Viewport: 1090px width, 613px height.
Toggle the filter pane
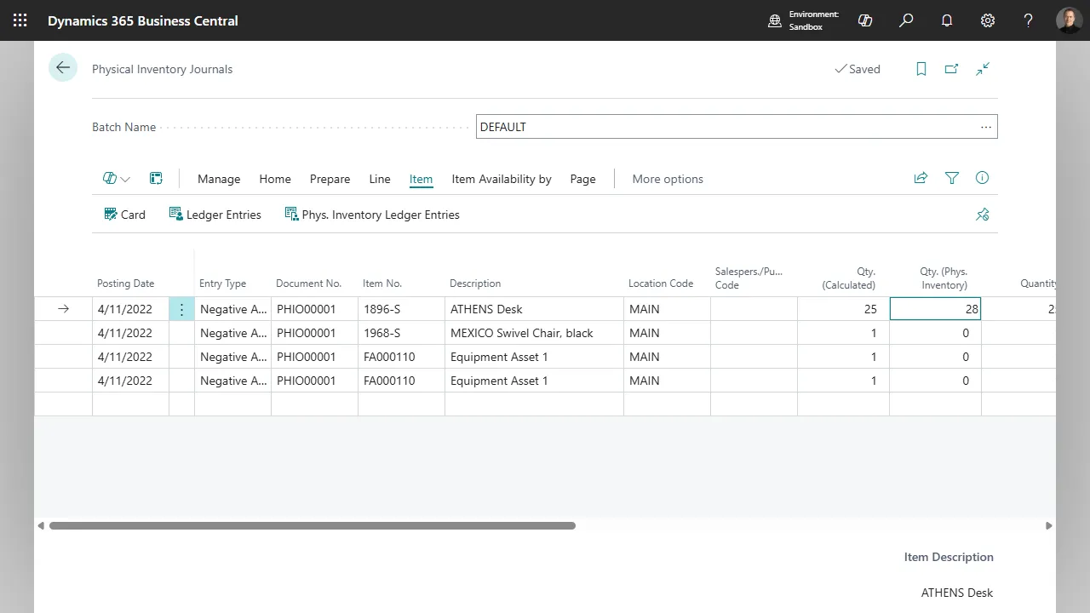952,178
